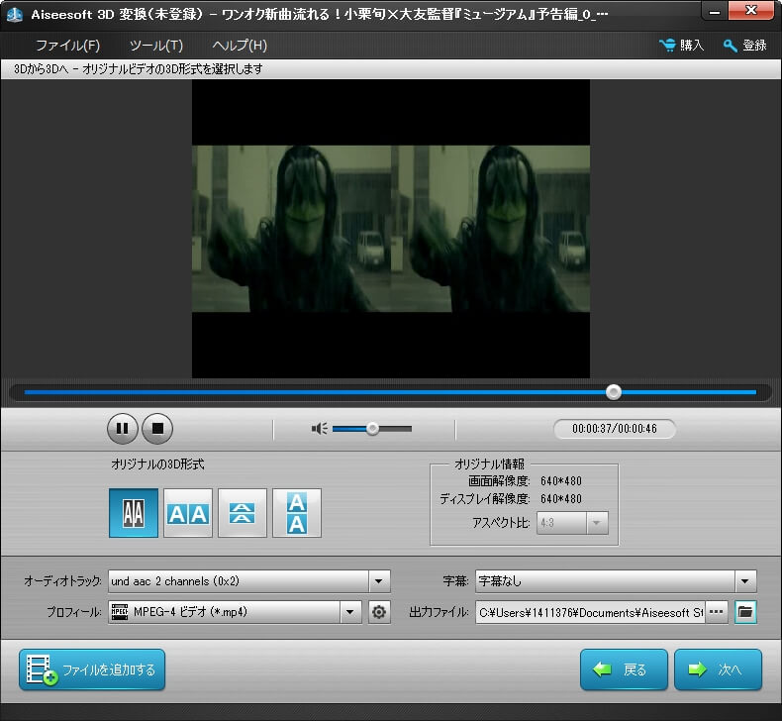Click the 登録 key link
This screenshot has width=782, height=721.
coord(744,46)
